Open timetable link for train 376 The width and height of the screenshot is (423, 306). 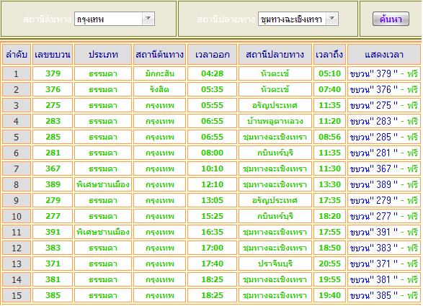(384, 89)
